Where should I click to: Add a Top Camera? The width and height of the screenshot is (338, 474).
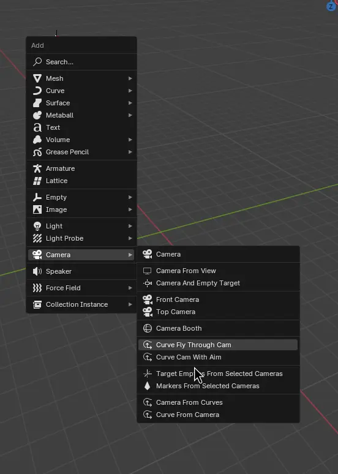click(218, 312)
